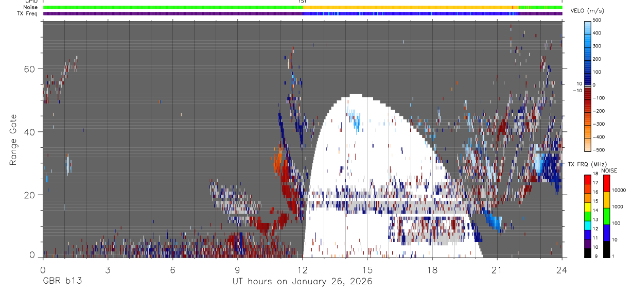
Task: Click the pale orange bottom of velocity color bar
Action: 588,144
